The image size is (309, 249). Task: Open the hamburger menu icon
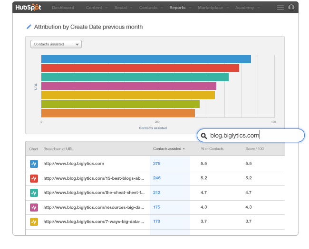(x=280, y=8)
